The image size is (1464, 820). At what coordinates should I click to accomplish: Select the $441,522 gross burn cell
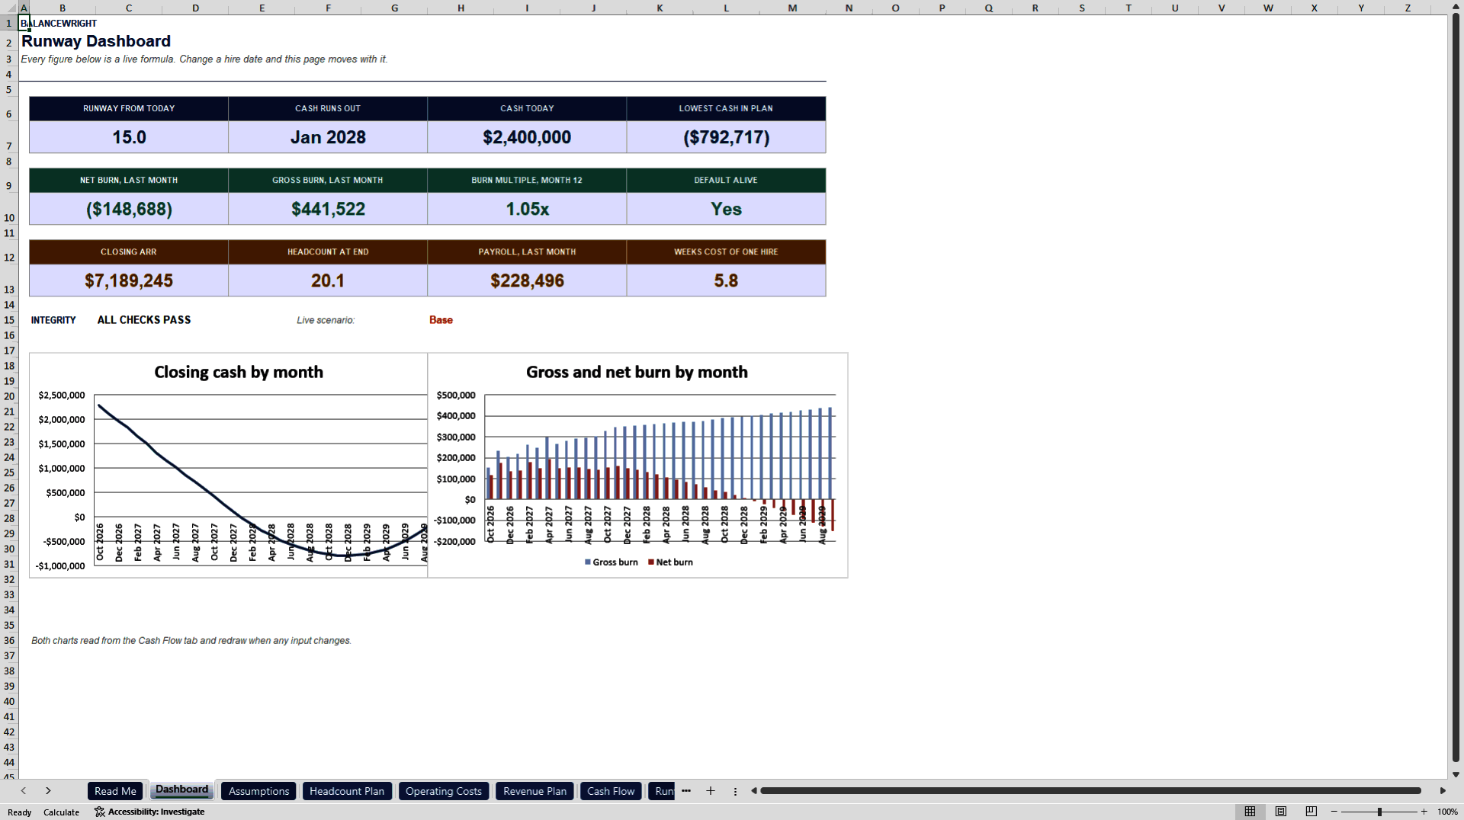pos(328,209)
